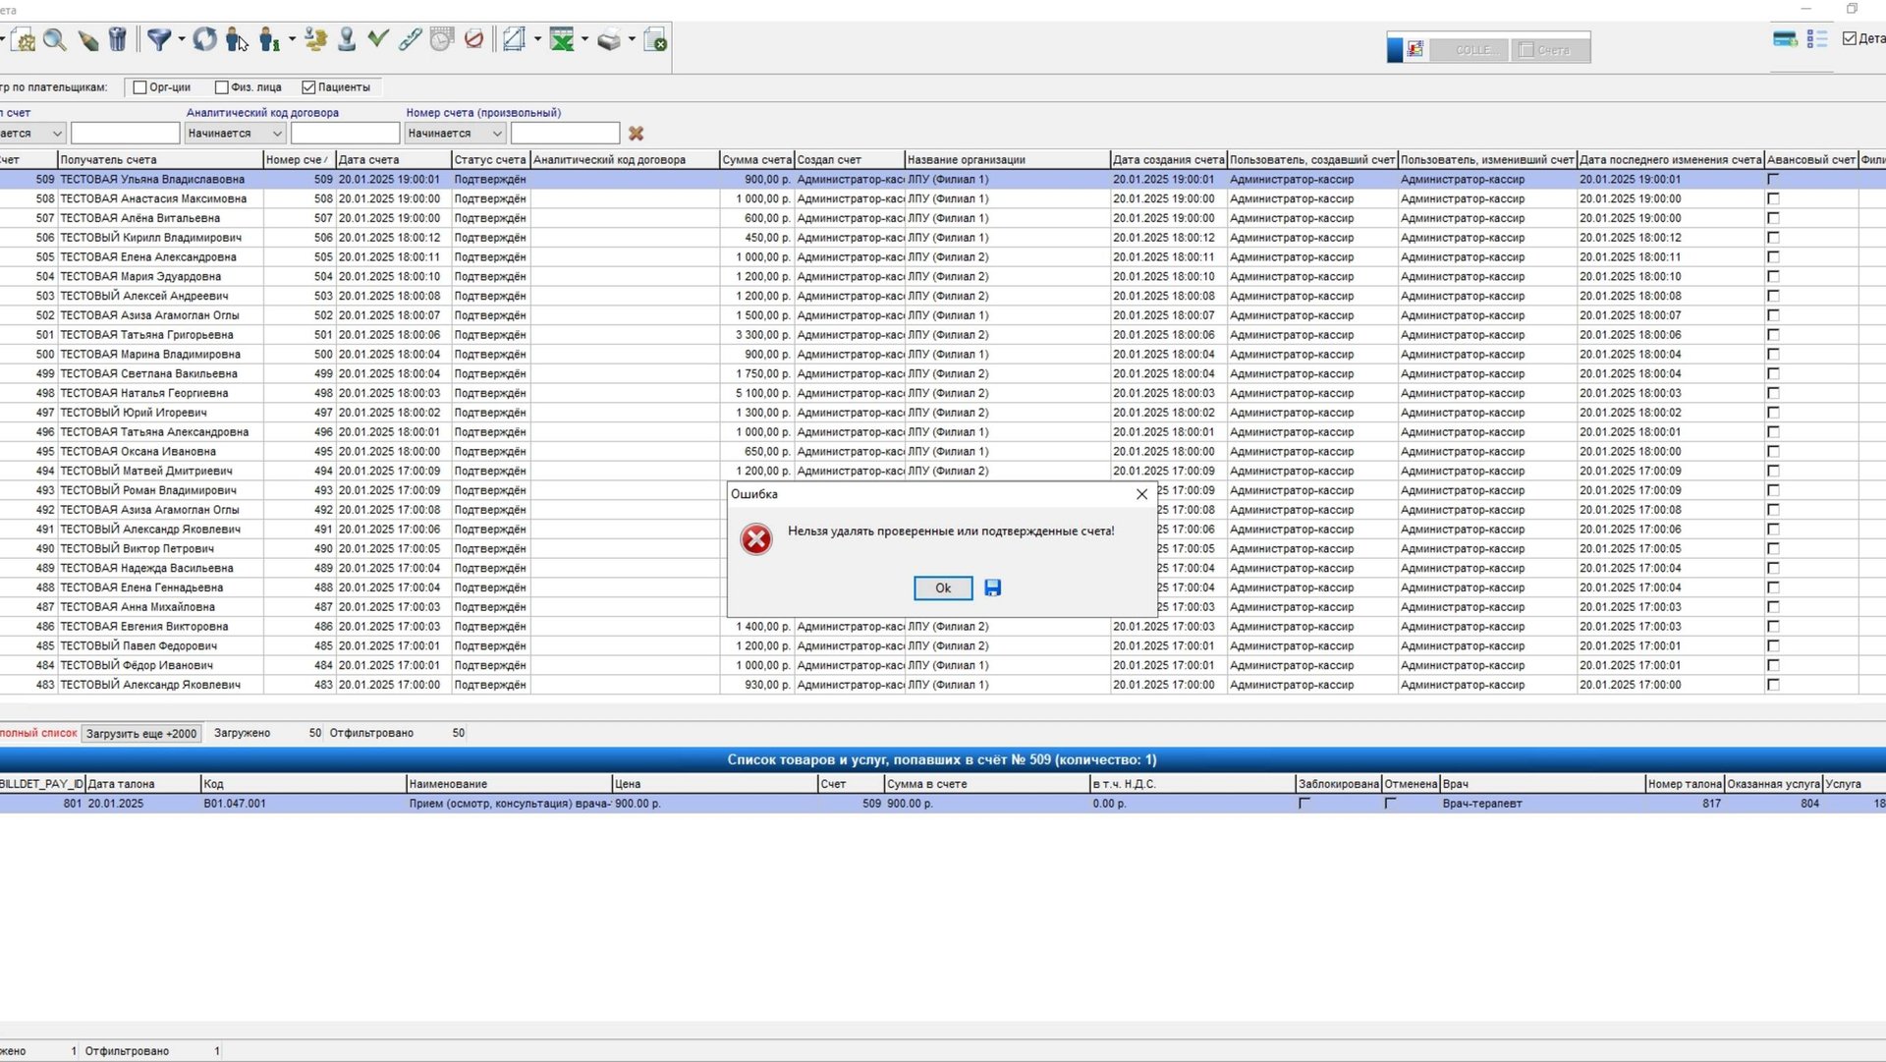Uncheck the Пациенты checkbox
The height and width of the screenshot is (1062, 1886).
pos(308,87)
